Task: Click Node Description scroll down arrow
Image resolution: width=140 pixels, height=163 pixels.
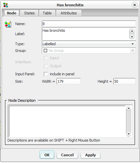Action: point(129,134)
